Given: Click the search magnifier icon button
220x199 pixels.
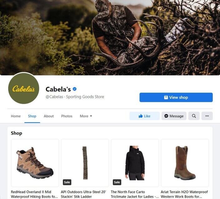Looking at the screenshot, I should pyautogui.click(x=194, y=116).
